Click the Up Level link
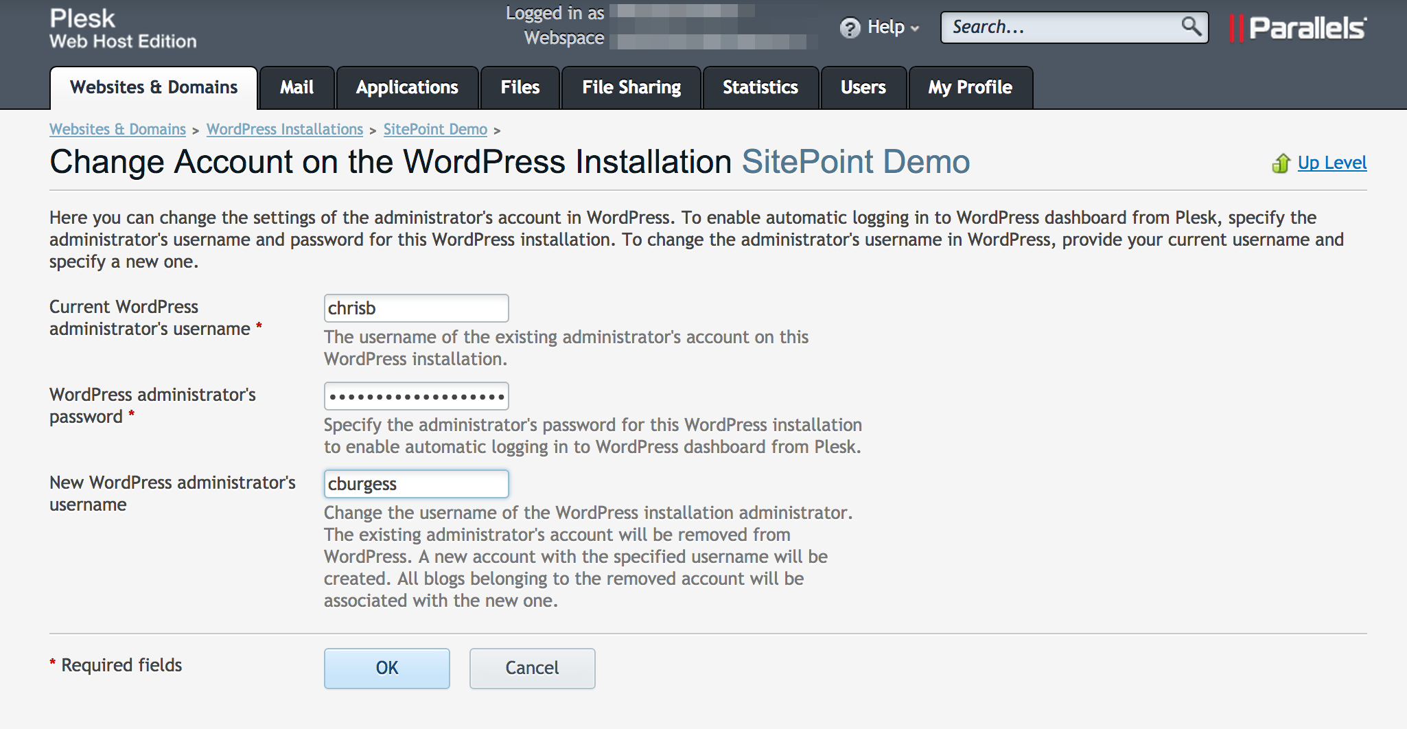Viewport: 1407px width, 729px height. click(x=1332, y=163)
